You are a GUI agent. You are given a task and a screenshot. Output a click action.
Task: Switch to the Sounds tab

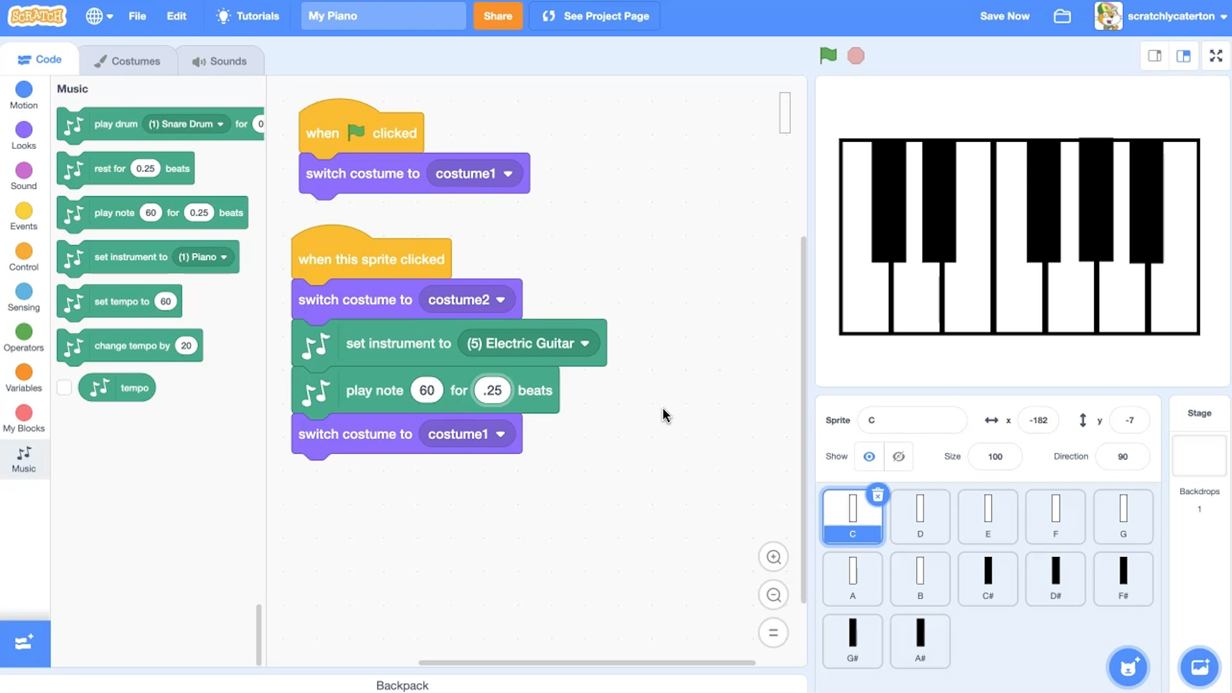[219, 61]
